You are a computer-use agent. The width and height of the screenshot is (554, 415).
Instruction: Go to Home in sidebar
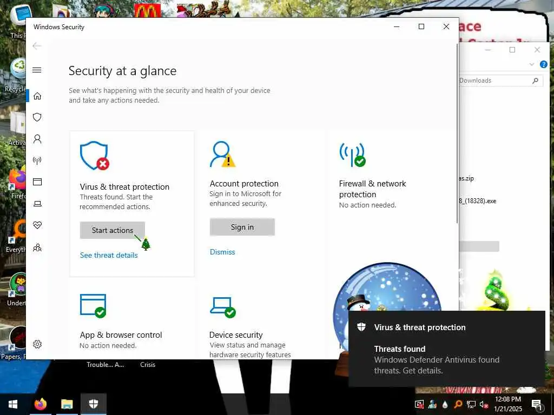pyautogui.click(x=37, y=96)
